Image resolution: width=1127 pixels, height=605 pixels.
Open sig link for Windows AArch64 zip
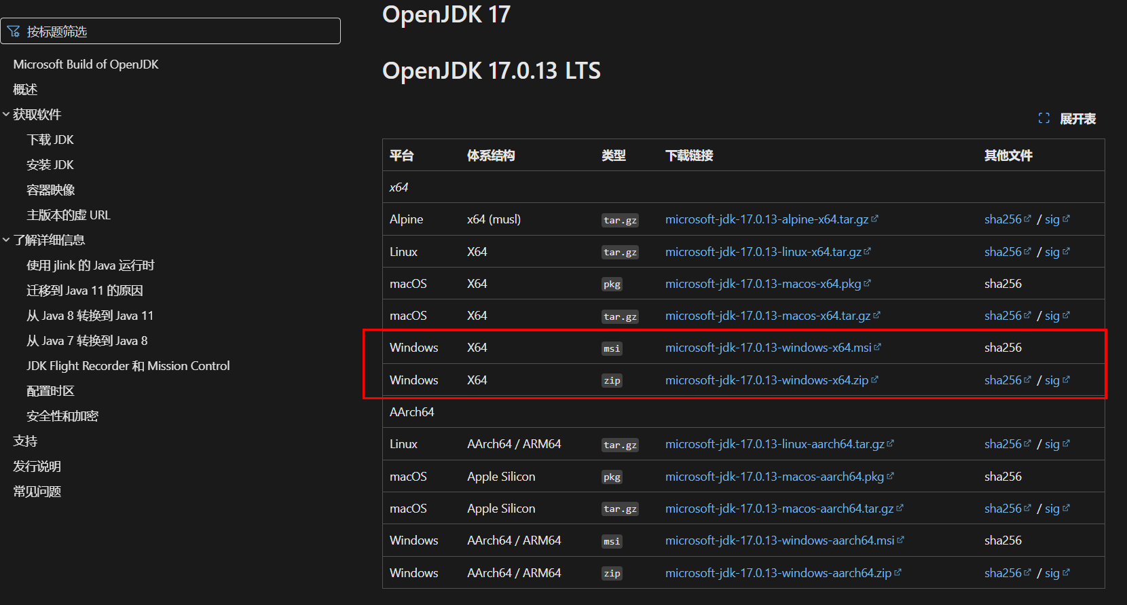pyautogui.click(x=1057, y=572)
